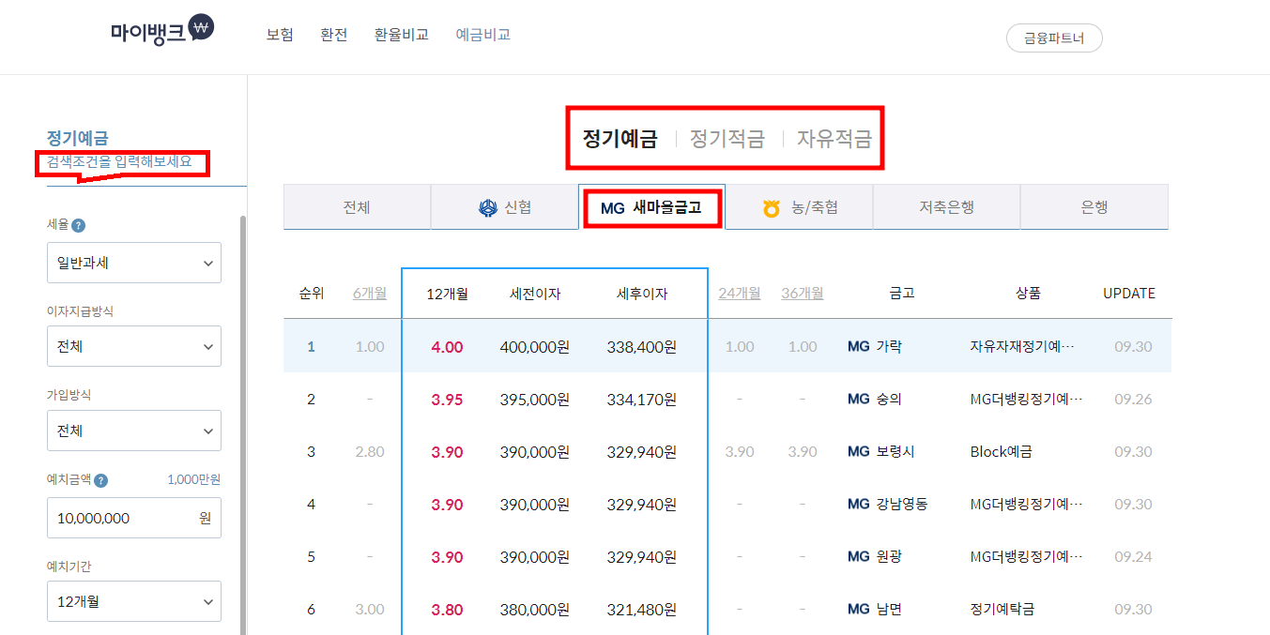1270x635 pixels.
Task: Click the 자유자재정기예… product name
Action: click(1022, 346)
